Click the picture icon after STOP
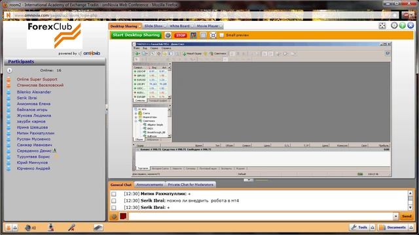This screenshot has width=419, height=235. click(194, 35)
